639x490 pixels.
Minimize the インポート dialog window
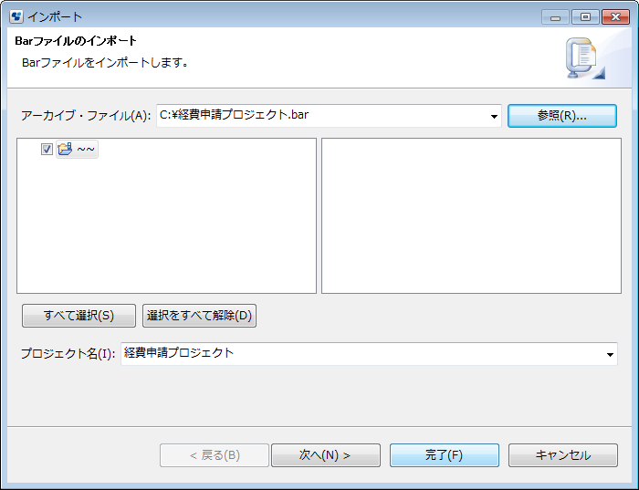click(x=555, y=17)
